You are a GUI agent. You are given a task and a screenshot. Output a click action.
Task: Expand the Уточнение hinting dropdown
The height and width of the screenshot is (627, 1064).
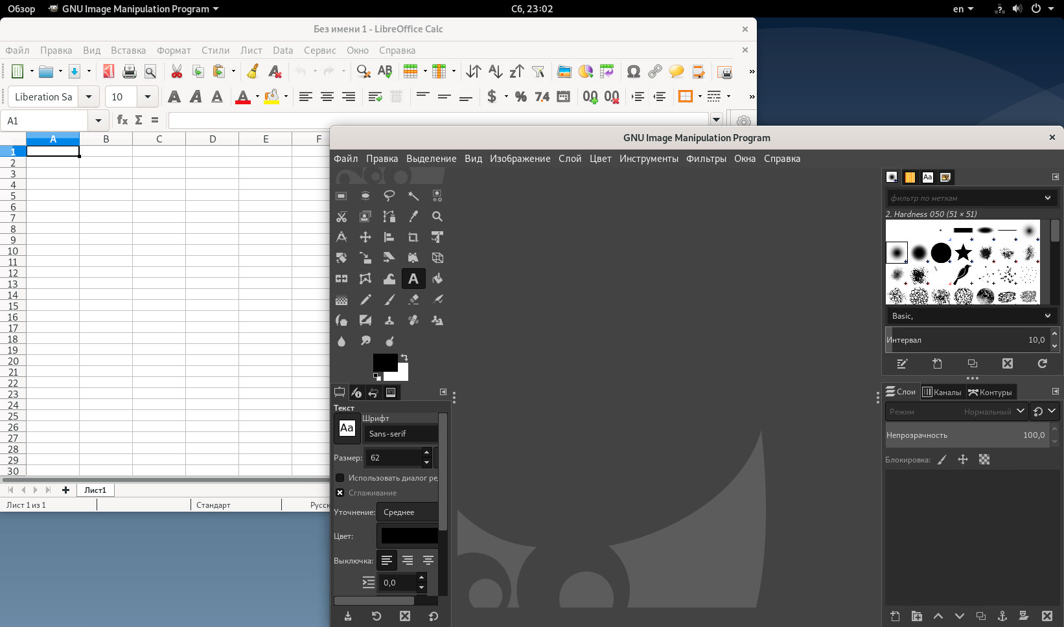click(407, 512)
